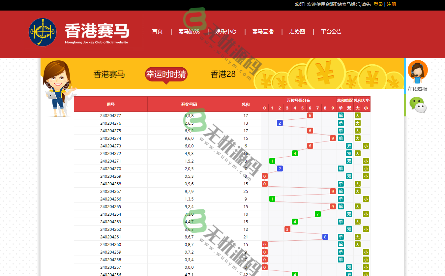
Task: Open the 平台公告 menu item
Action: pyautogui.click(x=331, y=32)
